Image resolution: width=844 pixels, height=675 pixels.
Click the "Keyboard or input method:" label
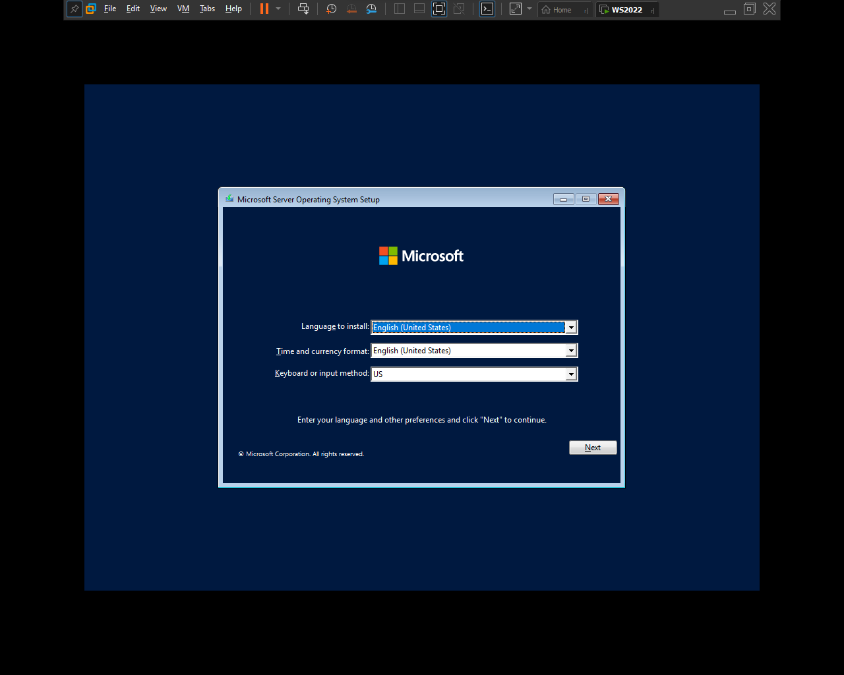click(x=322, y=373)
